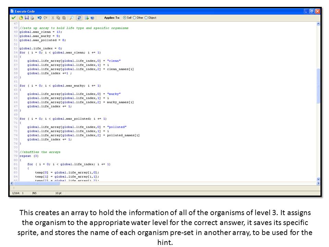Click the horizontal scrollbar right arrow
This screenshot has height=247, width=329.
318,183
